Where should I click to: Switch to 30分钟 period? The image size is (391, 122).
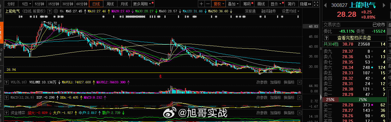click(x=68, y=4)
